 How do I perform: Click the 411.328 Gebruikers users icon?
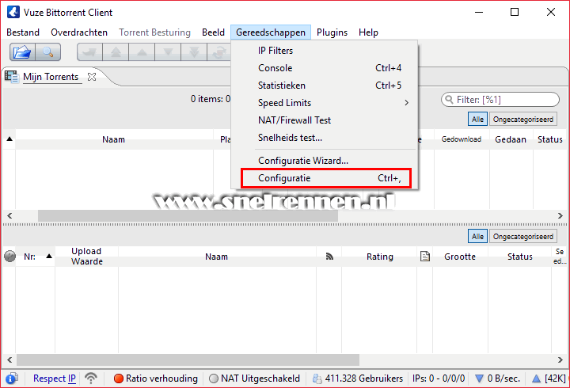317,378
